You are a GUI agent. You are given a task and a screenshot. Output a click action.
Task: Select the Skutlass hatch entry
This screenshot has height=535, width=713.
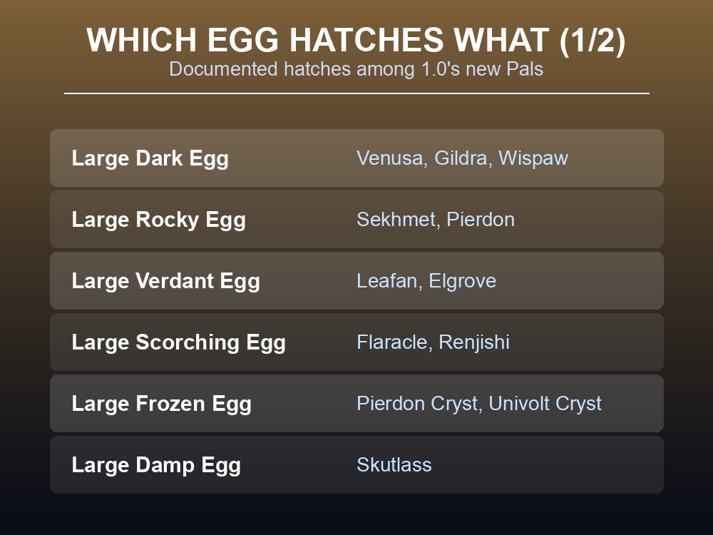[x=394, y=465]
